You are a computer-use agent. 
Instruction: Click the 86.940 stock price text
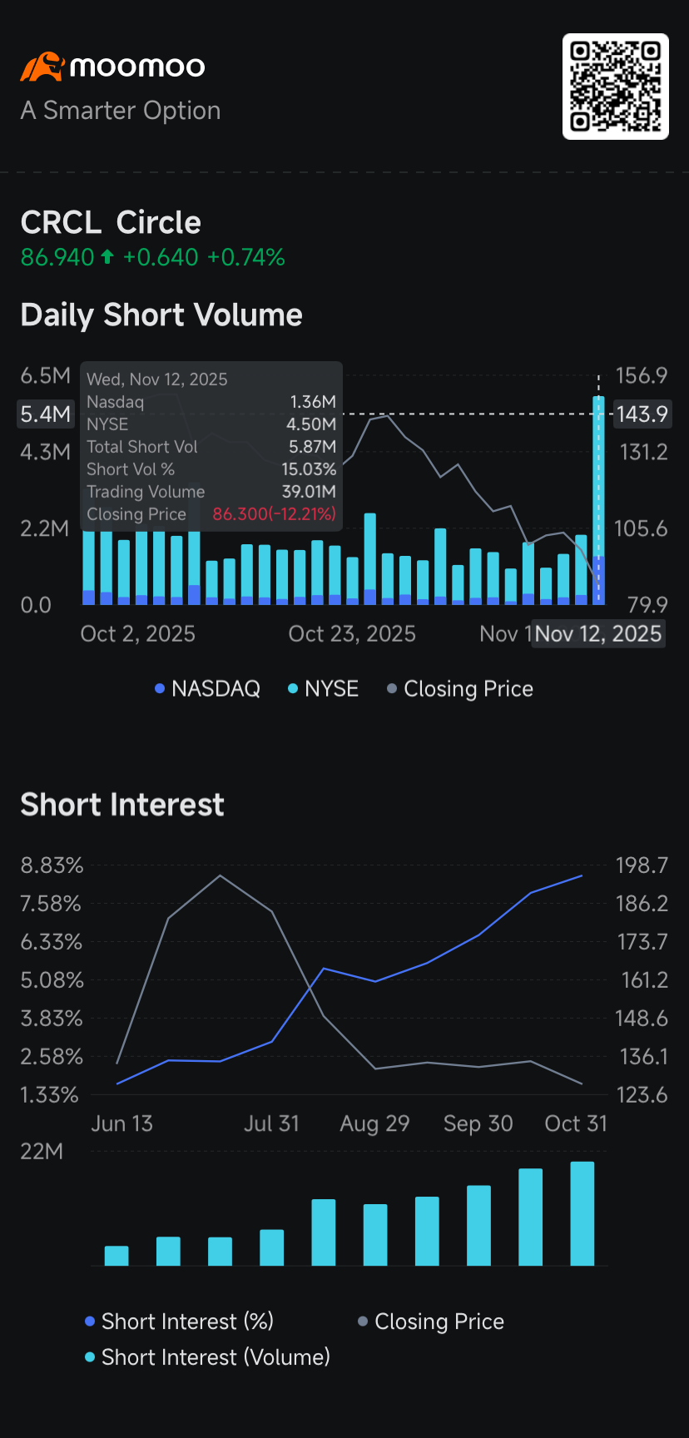tap(57, 258)
